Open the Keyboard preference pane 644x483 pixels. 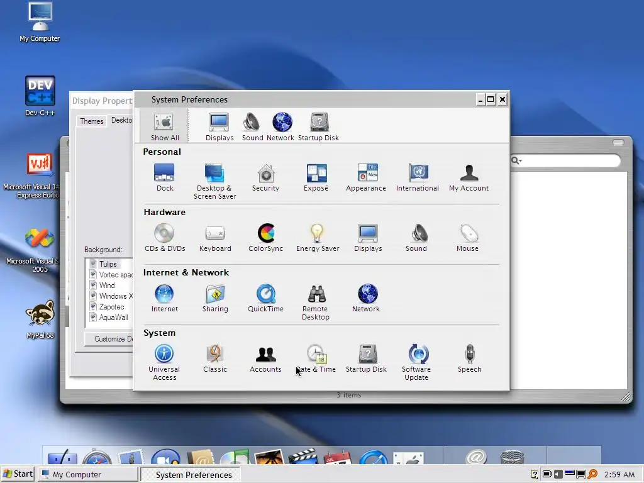[215, 237]
